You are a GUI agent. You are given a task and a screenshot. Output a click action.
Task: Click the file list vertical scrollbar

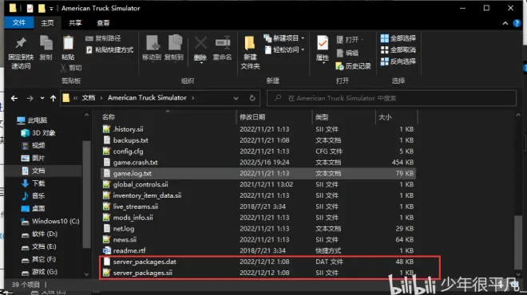(518, 242)
